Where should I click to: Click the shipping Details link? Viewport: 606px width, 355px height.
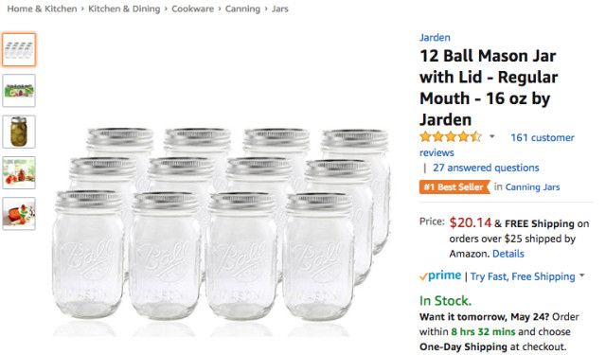(x=508, y=254)
